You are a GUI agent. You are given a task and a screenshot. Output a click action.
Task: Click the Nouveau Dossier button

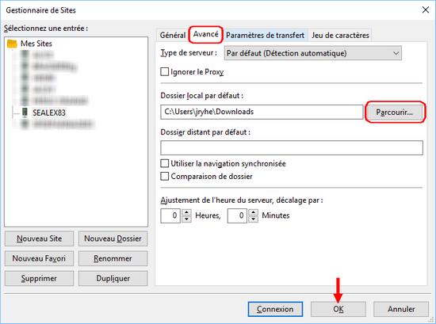(113, 238)
